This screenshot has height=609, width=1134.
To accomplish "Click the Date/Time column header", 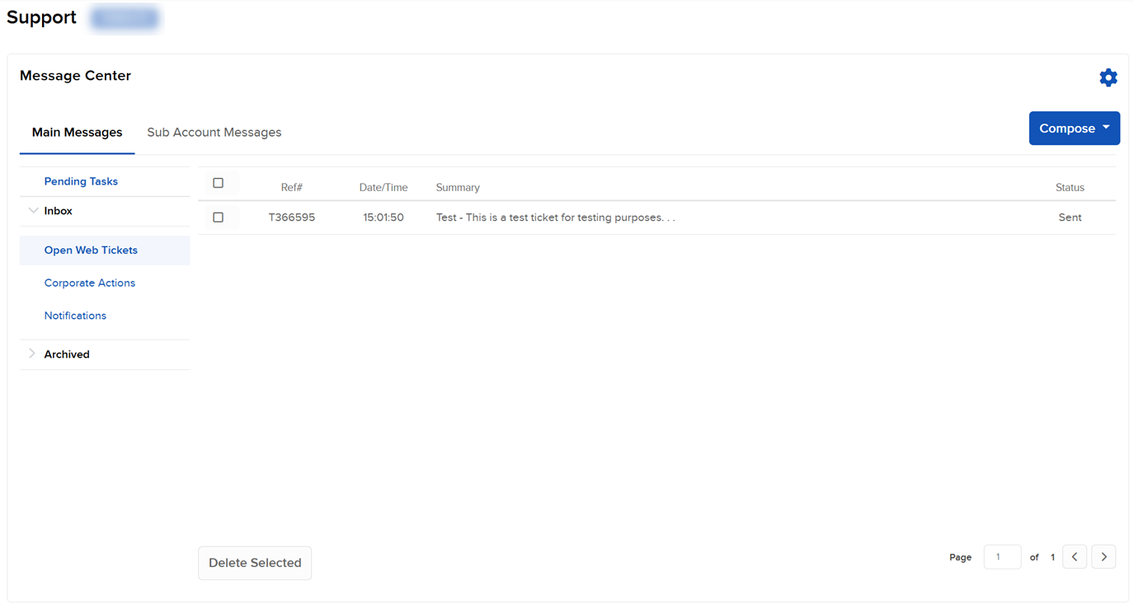I will [383, 188].
